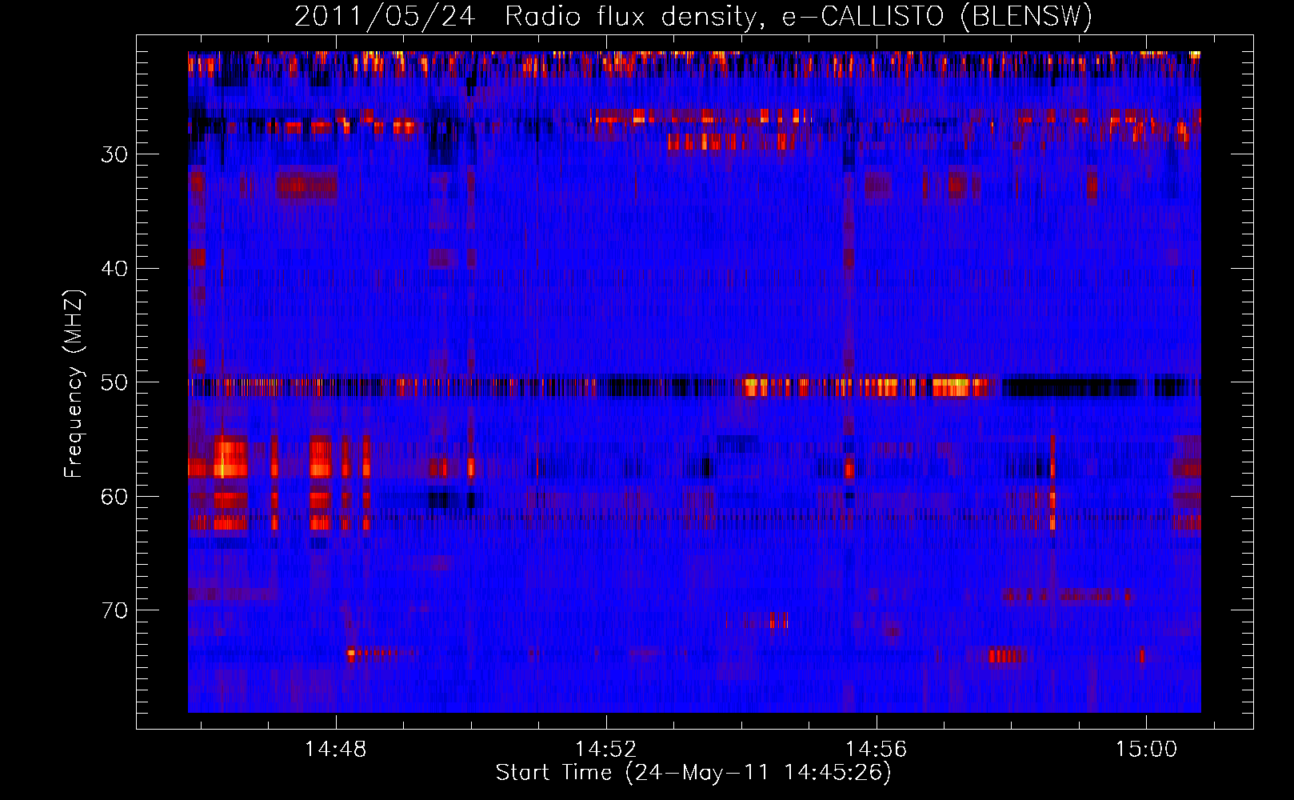The image size is (1294, 800).
Task: Click the plot title "2011/05/24 Radio flux density, e-CALLISTO (BLENSW)"
Action: [x=693, y=17]
